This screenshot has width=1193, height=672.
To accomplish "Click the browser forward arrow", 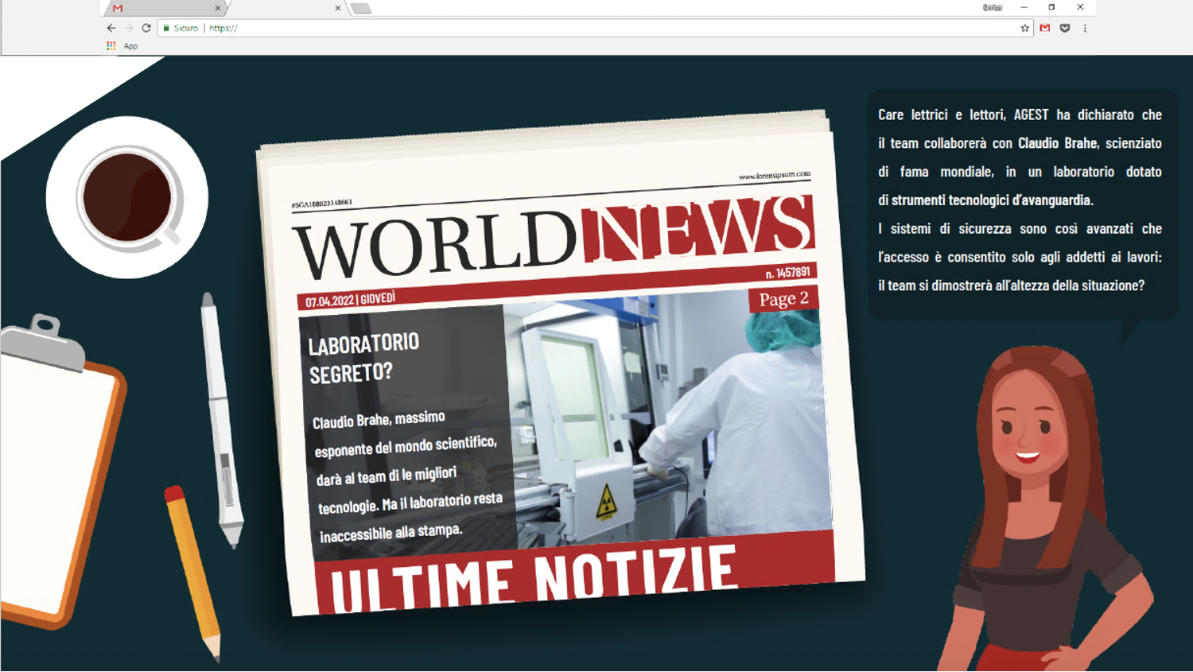I will [x=129, y=28].
